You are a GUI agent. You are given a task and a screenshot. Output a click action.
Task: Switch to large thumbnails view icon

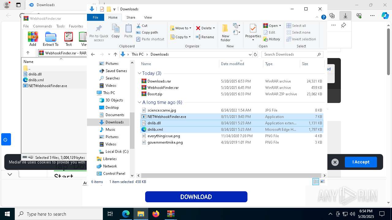point(322,182)
